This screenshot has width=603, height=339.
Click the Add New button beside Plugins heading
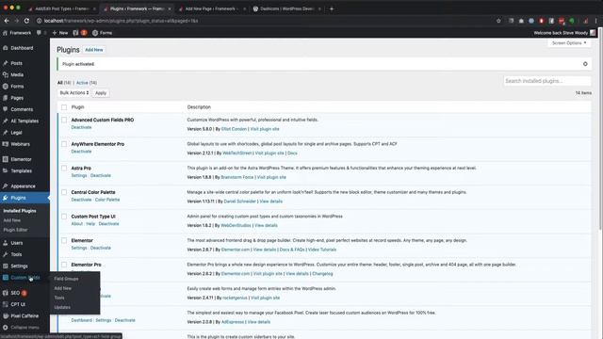pos(94,50)
